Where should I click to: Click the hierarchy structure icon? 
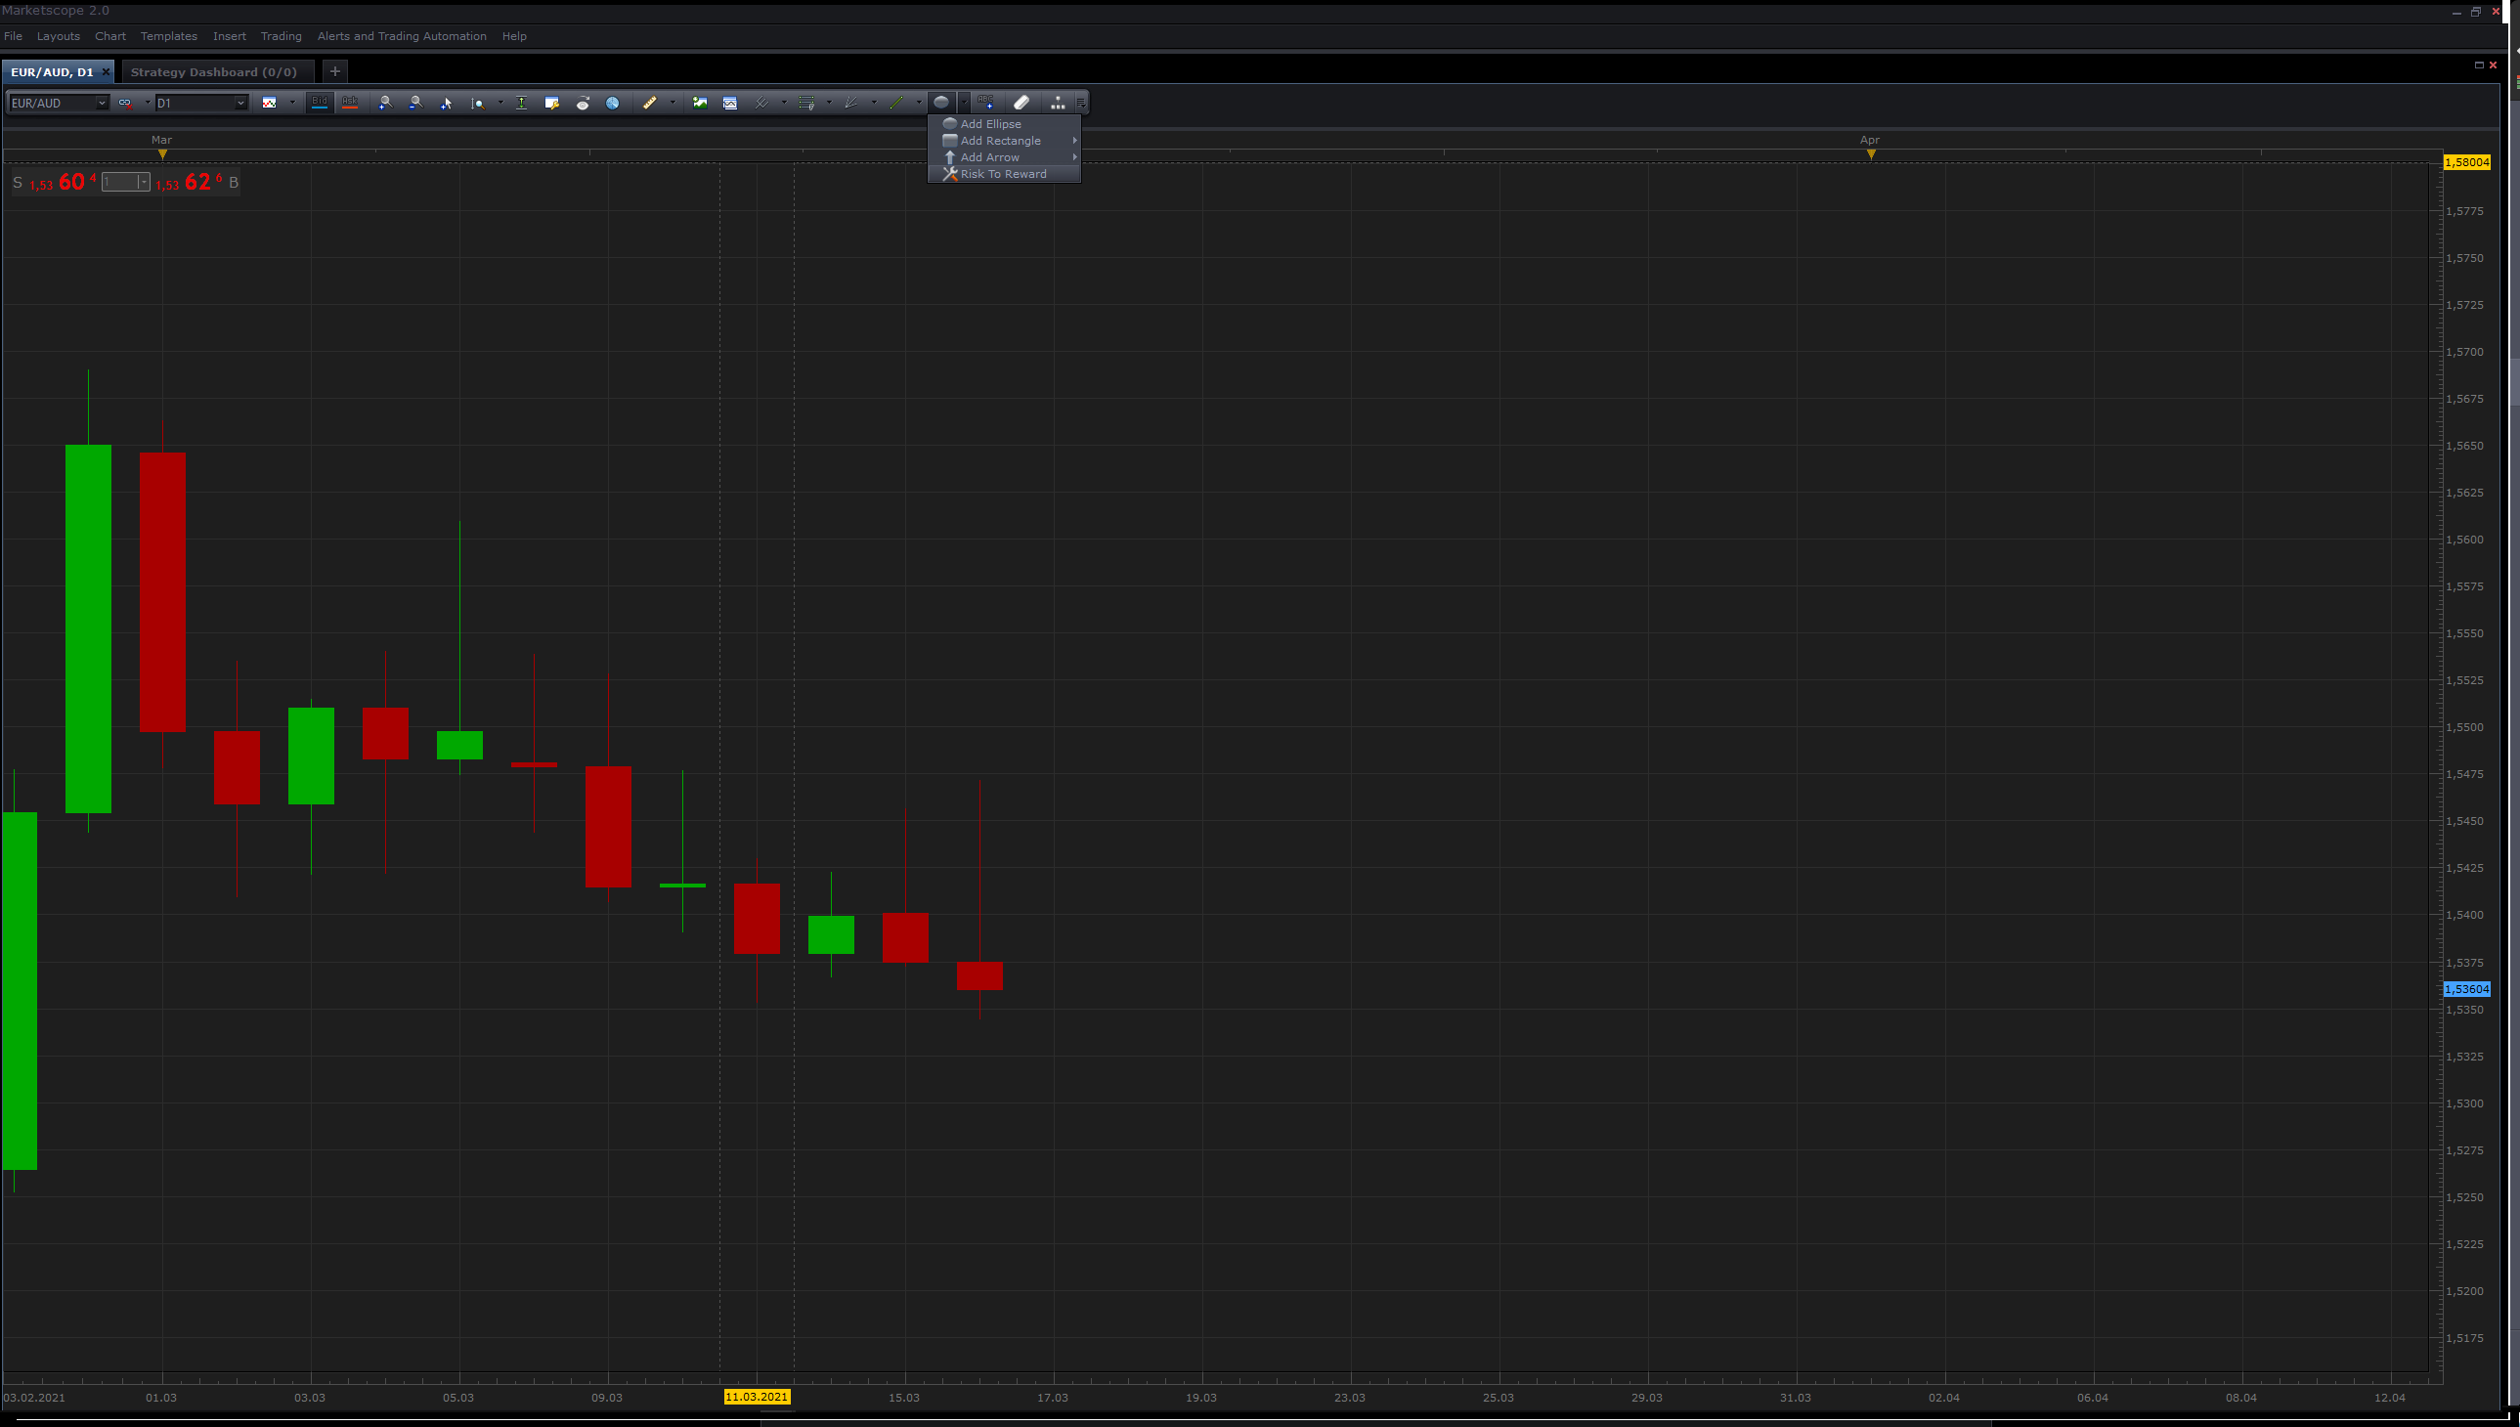tap(1058, 102)
